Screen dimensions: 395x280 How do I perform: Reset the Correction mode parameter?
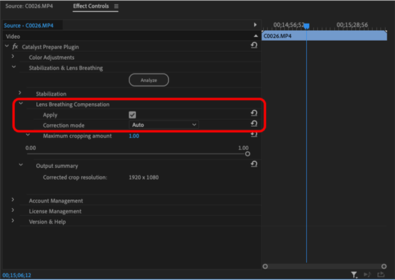pyautogui.click(x=254, y=124)
